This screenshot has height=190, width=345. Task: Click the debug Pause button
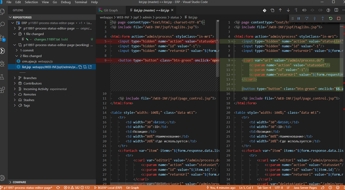pyautogui.click(x=298, y=19)
